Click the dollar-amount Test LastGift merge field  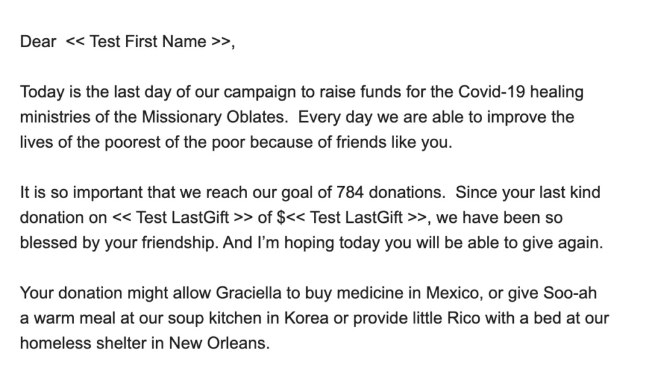[x=351, y=218]
